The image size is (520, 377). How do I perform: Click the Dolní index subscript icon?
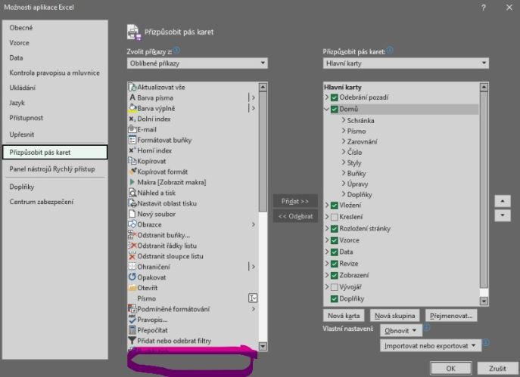coord(132,119)
